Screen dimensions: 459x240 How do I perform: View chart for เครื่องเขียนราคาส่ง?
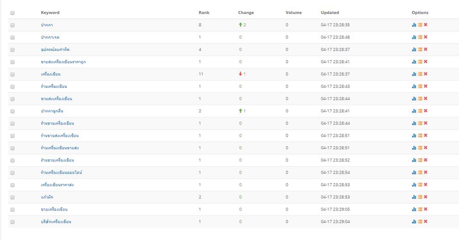tap(414, 185)
